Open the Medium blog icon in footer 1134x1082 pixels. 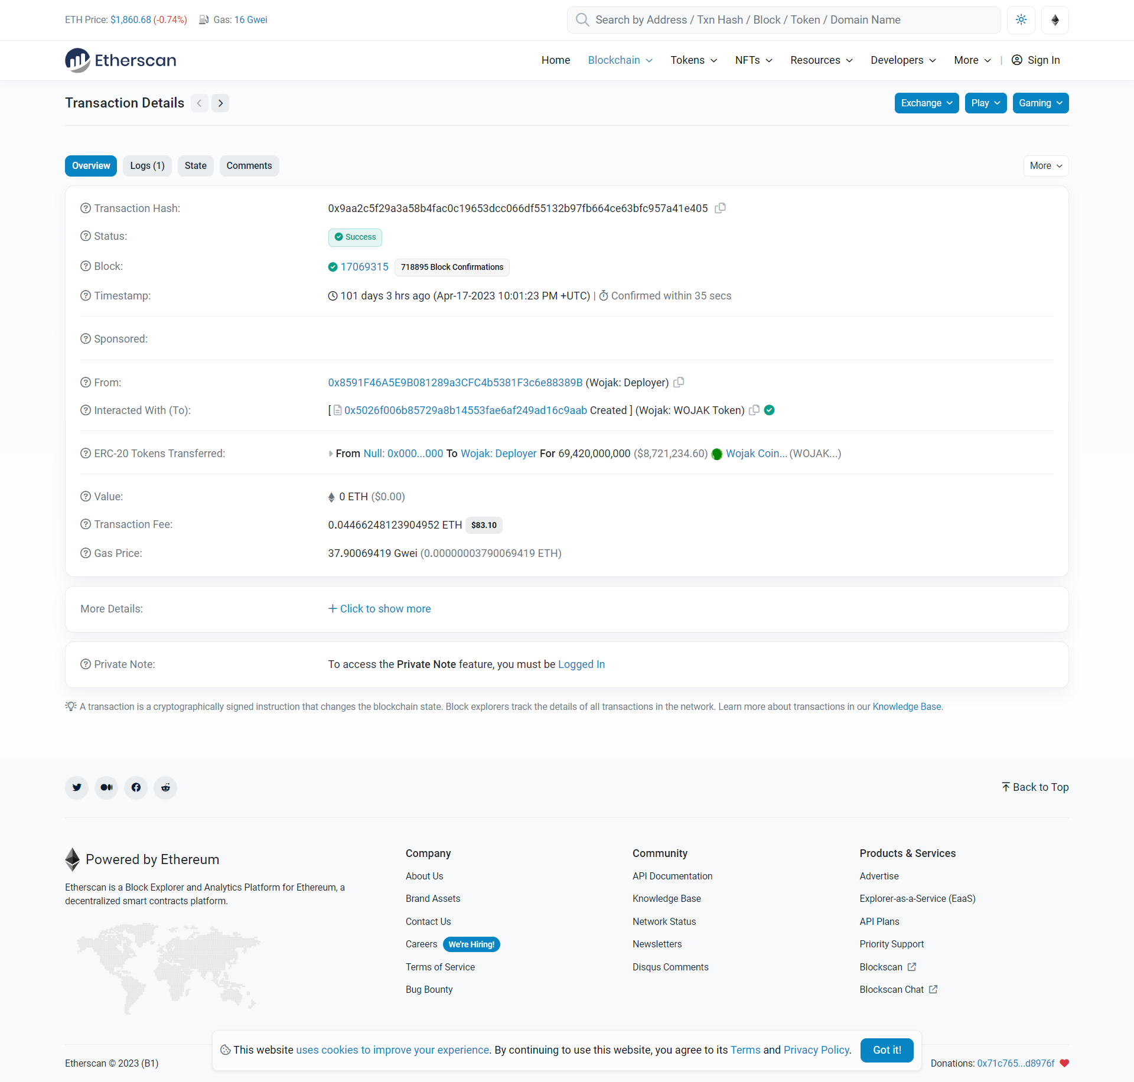[106, 787]
